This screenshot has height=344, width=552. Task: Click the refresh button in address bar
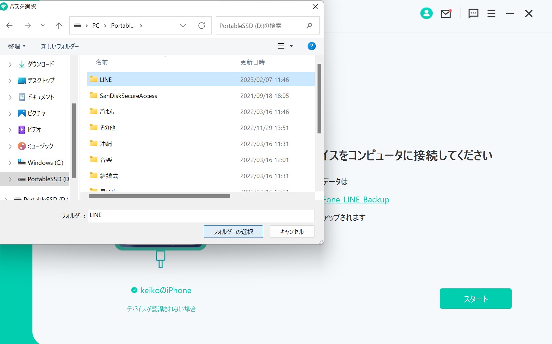tap(202, 26)
